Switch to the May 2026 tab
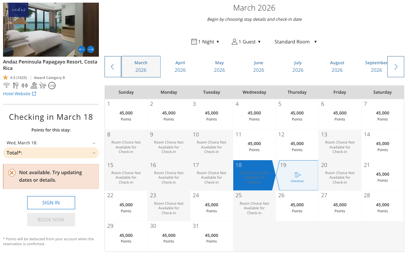 point(219,67)
